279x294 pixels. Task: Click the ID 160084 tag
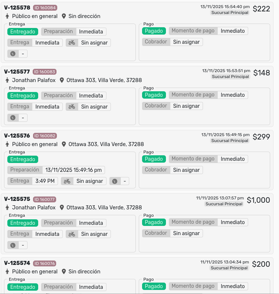(45, 8)
